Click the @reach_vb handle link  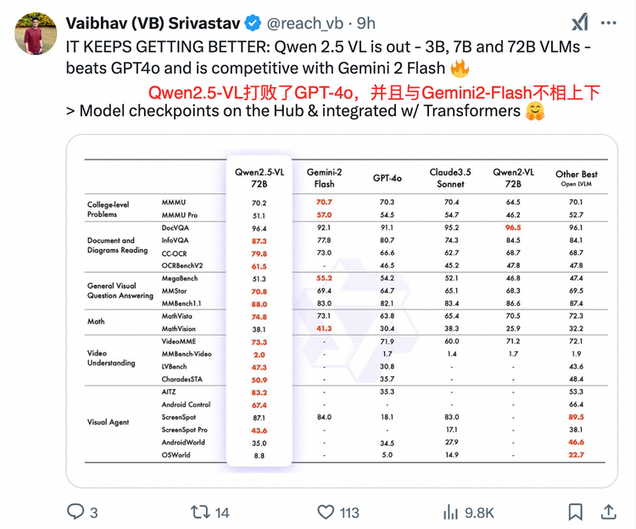point(305,24)
